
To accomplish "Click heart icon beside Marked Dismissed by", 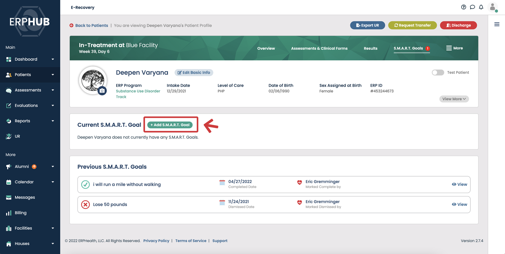I will click(x=300, y=203).
